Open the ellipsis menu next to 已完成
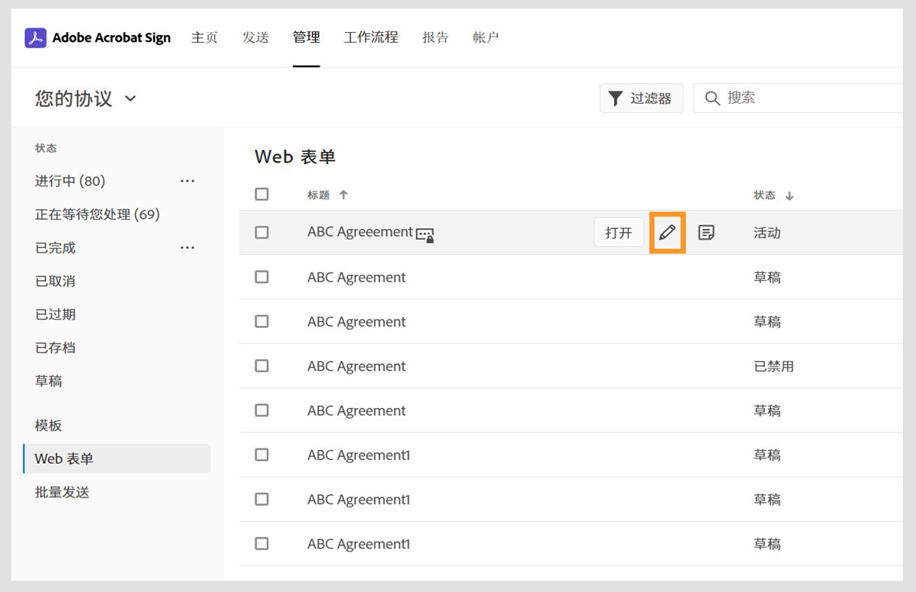Viewport: 916px width, 592px height. (x=188, y=247)
